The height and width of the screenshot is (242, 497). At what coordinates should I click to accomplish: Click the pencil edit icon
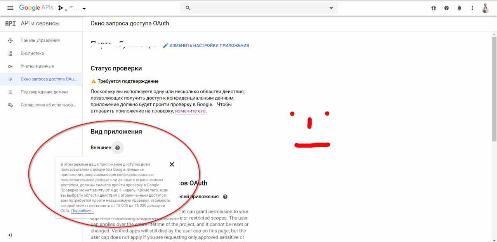pyautogui.click(x=165, y=45)
